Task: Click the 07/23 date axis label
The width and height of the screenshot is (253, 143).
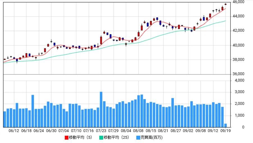Action: [101, 131]
